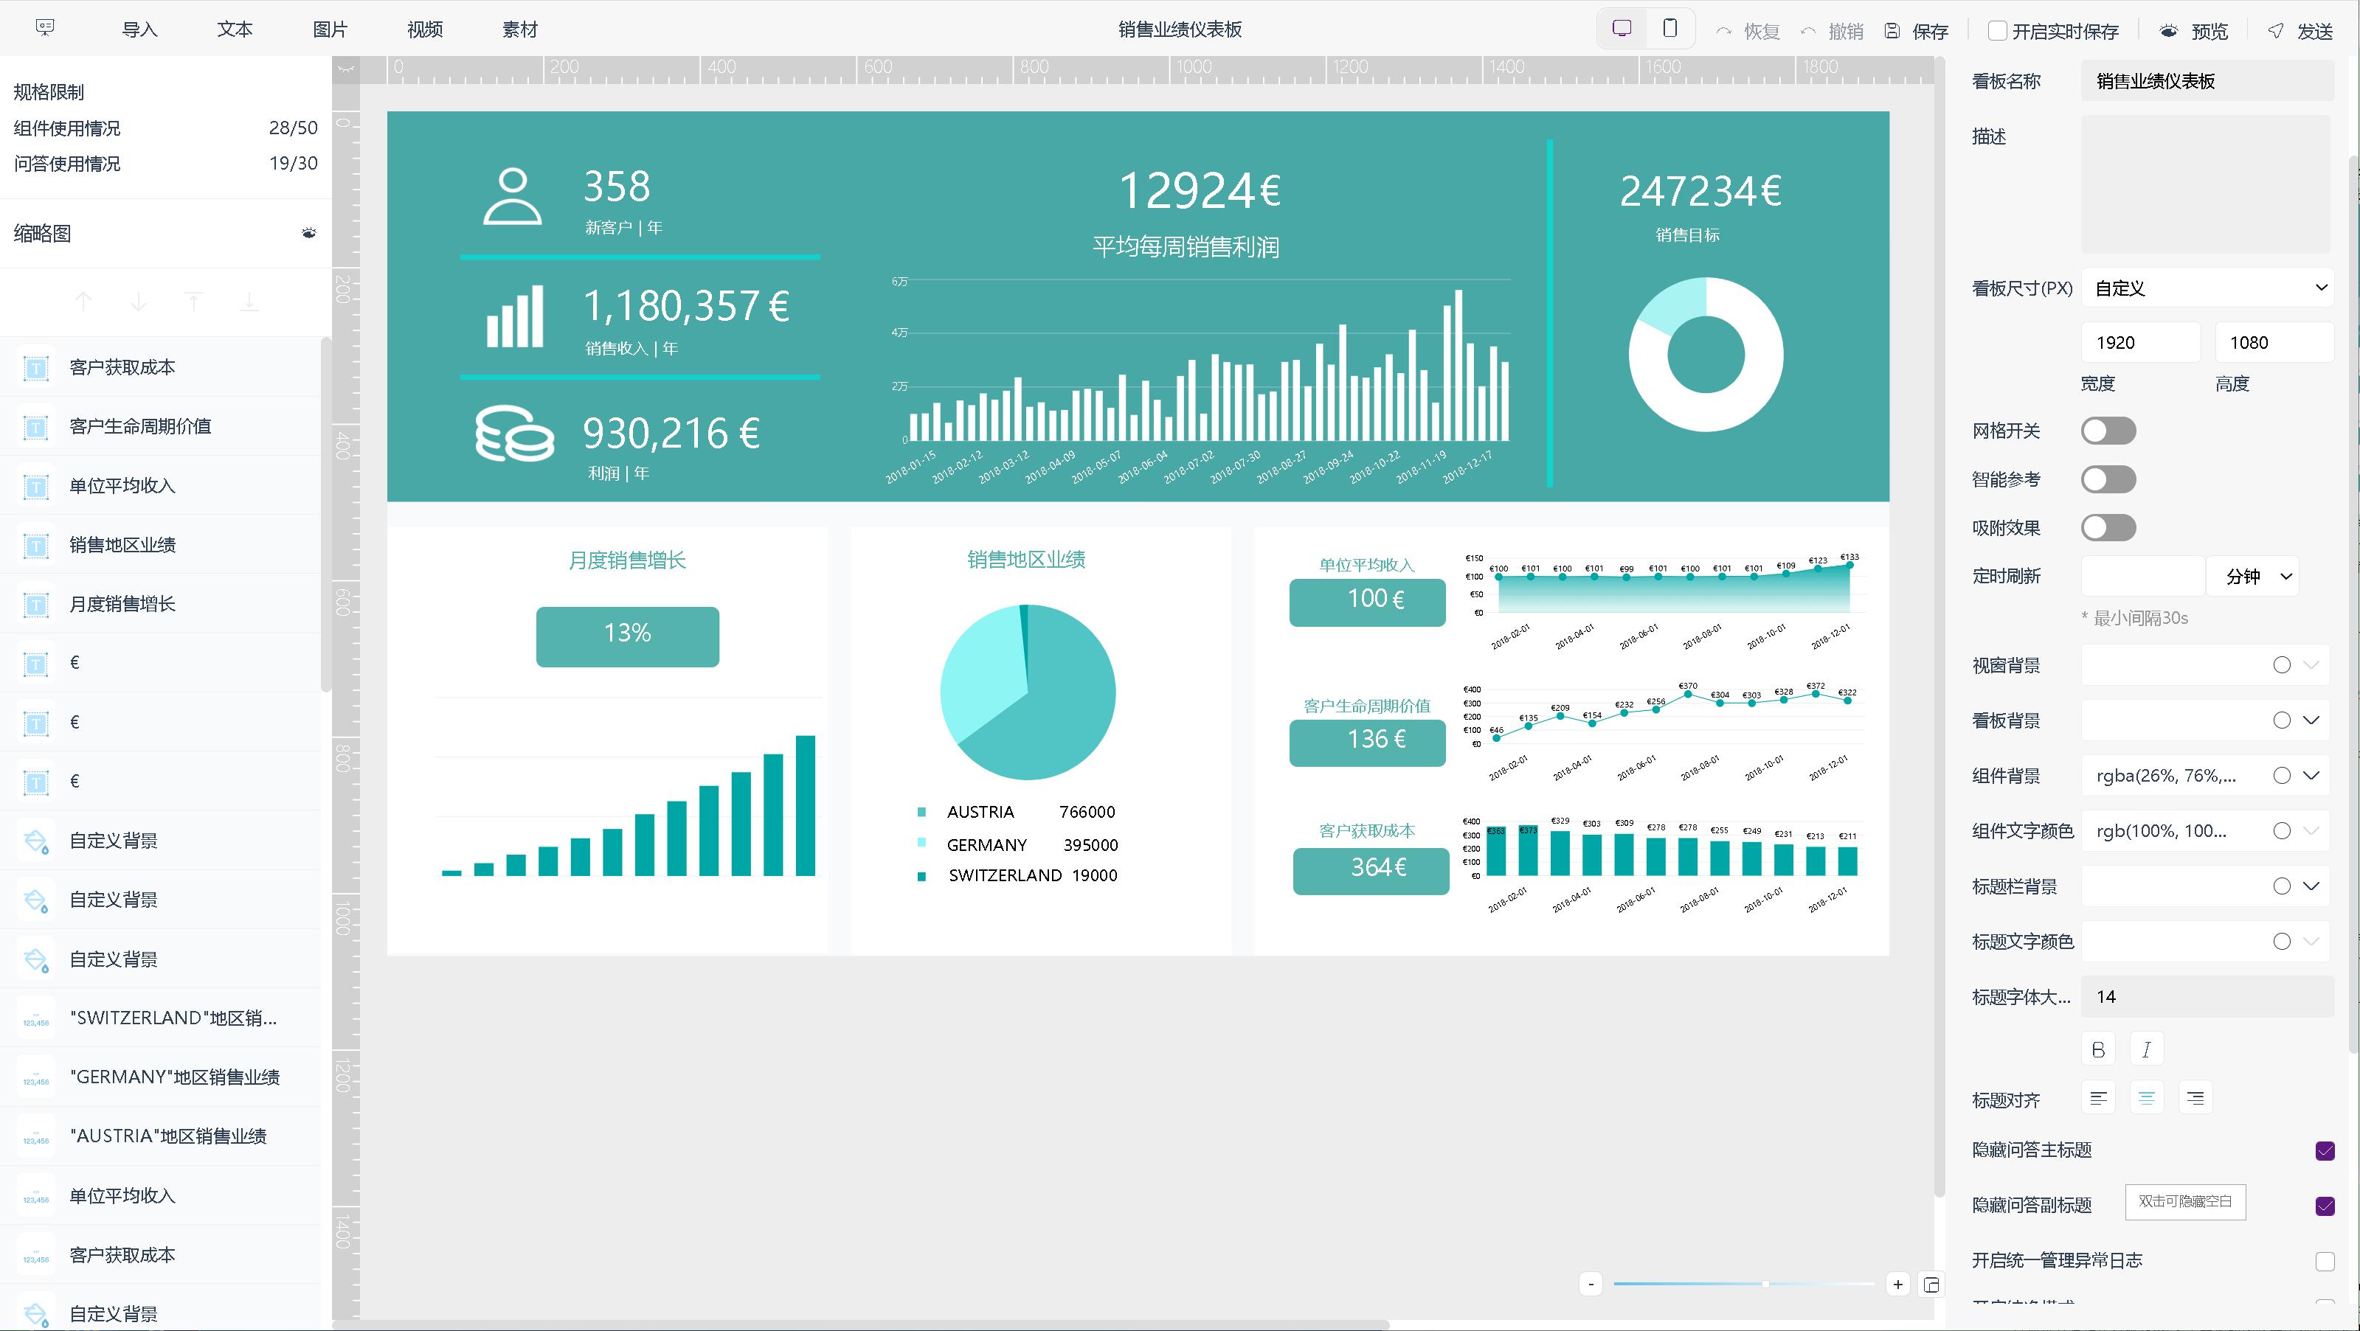The width and height of the screenshot is (2360, 1331).
Task: Check the 开启实时保存 checkbox
Action: coord(1997,31)
